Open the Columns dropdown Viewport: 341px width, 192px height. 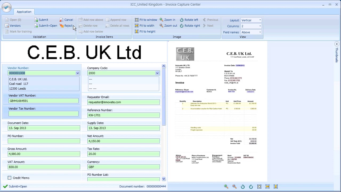pos(260,26)
